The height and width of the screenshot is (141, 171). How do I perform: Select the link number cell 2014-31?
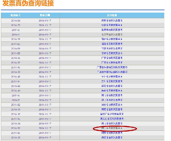pos(16,109)
